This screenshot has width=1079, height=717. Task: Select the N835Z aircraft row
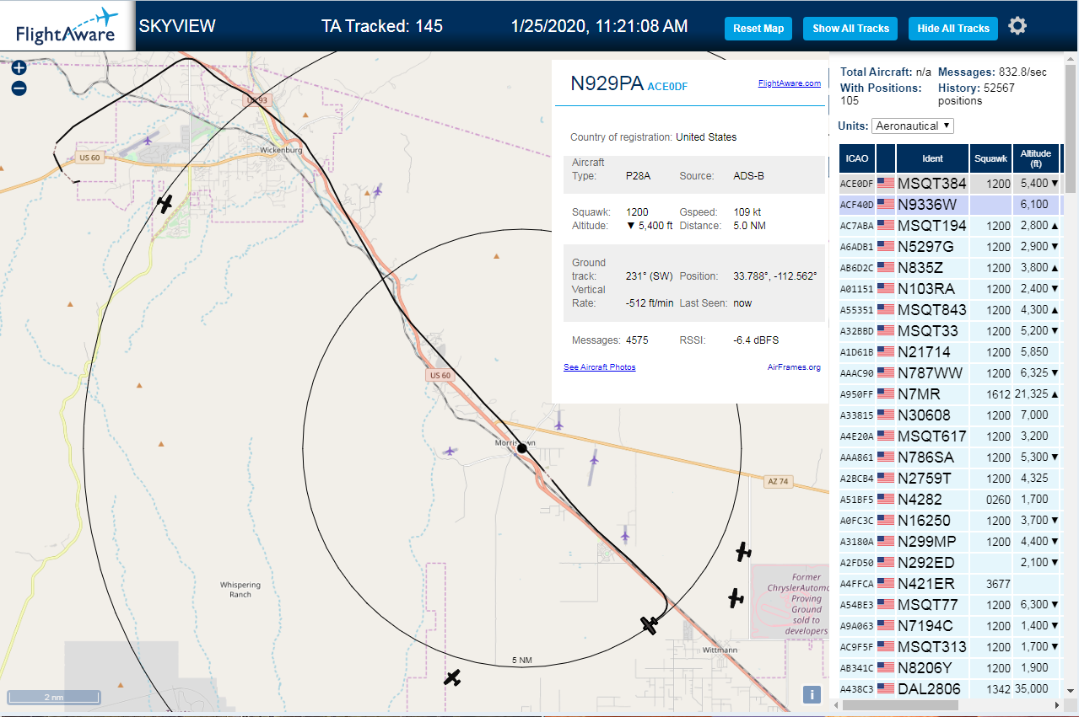pos(949,267)
